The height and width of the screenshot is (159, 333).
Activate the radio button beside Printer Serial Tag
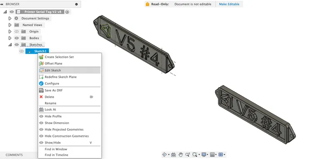click(67, 12)
